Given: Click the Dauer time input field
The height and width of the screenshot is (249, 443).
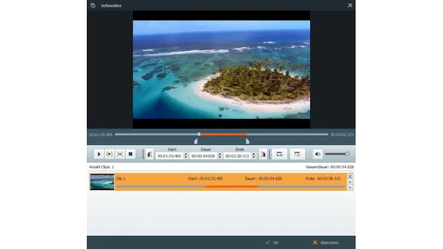Looking at the screenshot, I should click(x=203, y=156).
